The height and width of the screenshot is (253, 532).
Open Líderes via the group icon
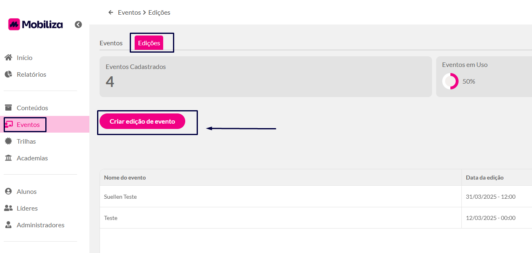click(x=8, y=208)
